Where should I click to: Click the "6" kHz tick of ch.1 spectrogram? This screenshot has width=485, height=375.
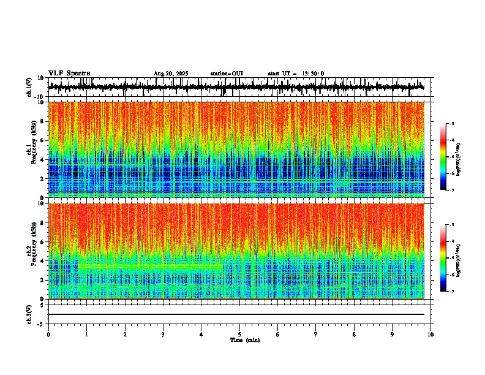(43, 140)
